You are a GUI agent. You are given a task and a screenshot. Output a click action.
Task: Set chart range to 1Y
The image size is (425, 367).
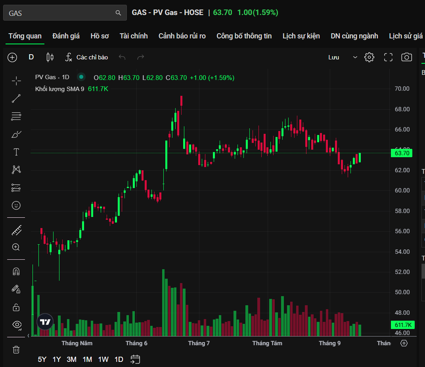pyautogui.click(x=57, y=359)
